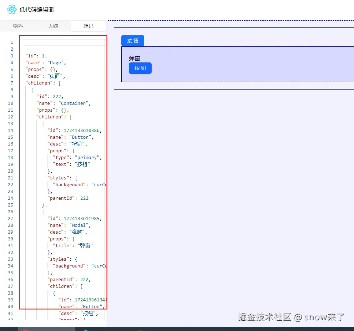The height and width of the screenshot is (331, 354).
Task: Click the "name": "Page" code line
Action: pos(46,63)
